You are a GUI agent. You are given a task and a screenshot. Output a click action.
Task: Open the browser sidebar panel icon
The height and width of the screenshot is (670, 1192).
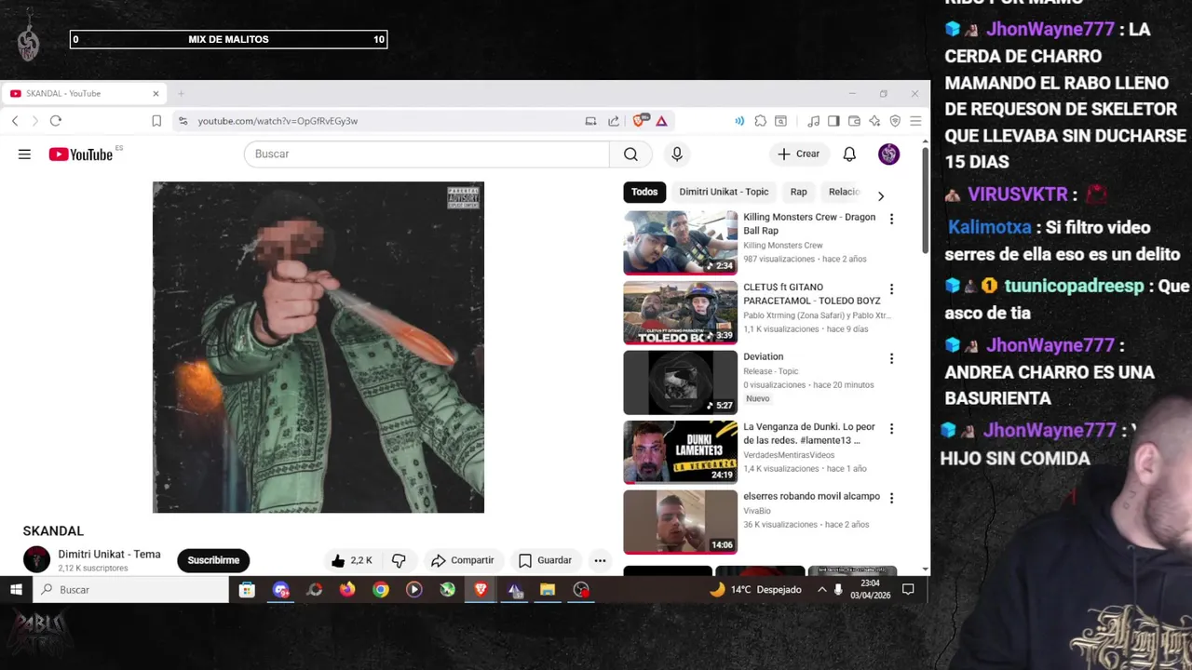833,121
